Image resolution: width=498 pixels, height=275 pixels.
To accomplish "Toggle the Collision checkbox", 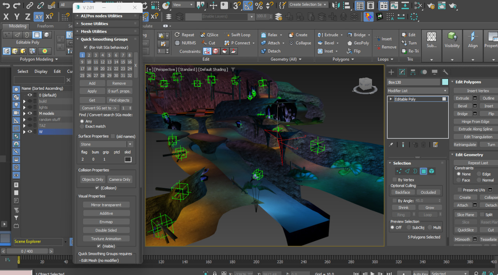I will (97, 188).
